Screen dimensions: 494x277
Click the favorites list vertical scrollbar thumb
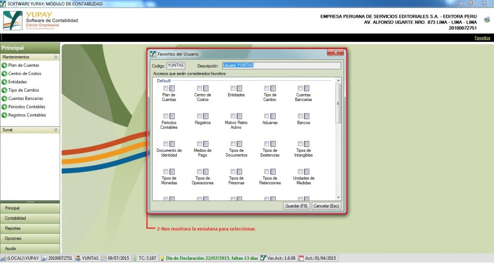point(338,104)
